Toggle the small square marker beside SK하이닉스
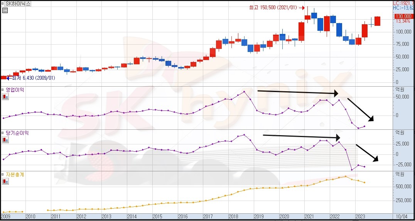 click(x=3, y=4)
